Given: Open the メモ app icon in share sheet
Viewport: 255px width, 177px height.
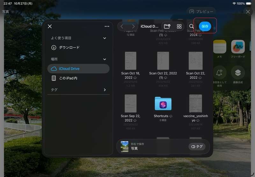Looking at the screenshot, I should [x=220, y=46].
